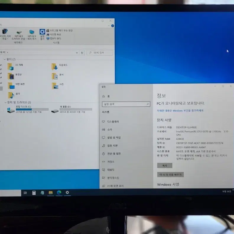Click 이 PC의 이름 바꾸기 button

pyautogui.click(x=170, y=175)
